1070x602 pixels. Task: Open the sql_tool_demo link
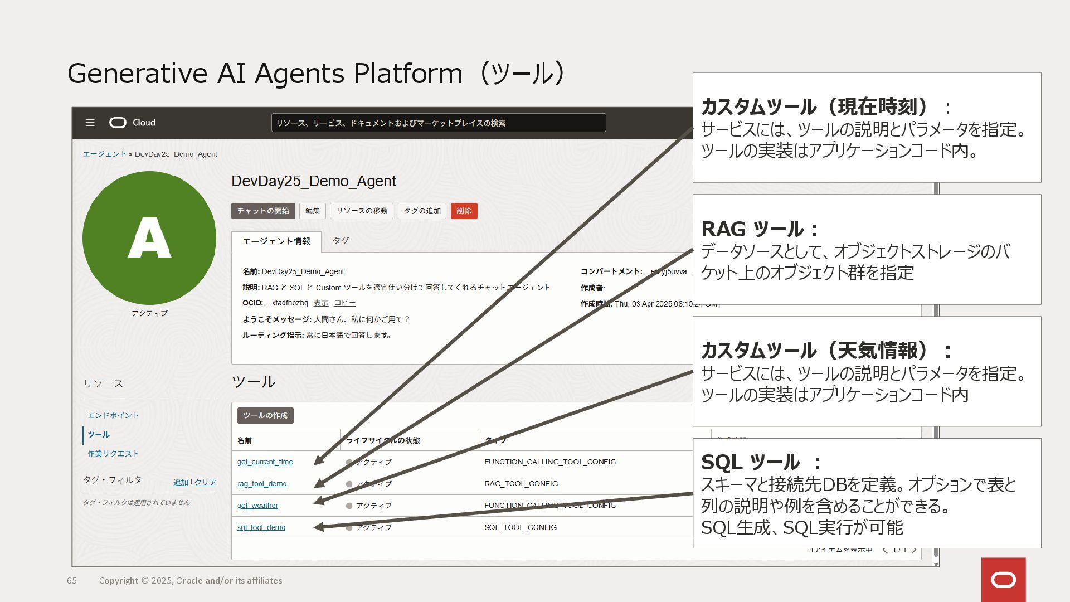click(x=261, y=527)
